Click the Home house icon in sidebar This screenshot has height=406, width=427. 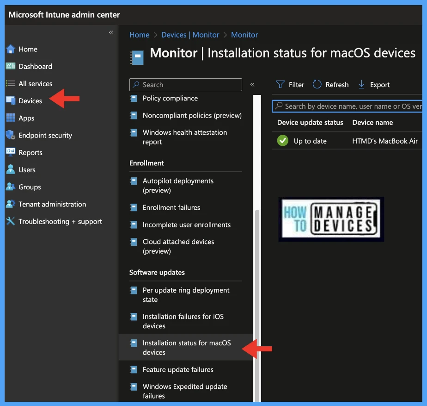click(11, 49)
